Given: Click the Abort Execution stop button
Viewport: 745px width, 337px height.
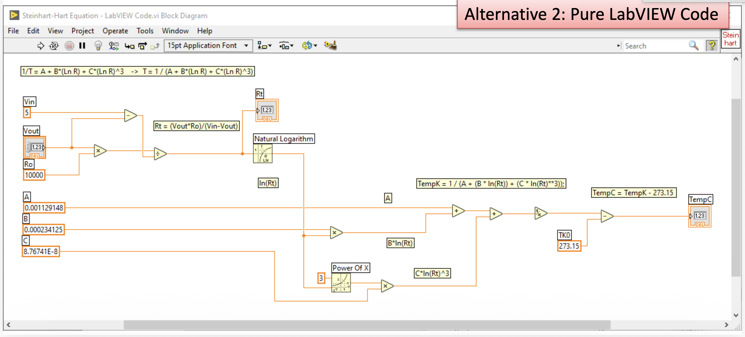Looking at the screenshot, I should [69, 46].
